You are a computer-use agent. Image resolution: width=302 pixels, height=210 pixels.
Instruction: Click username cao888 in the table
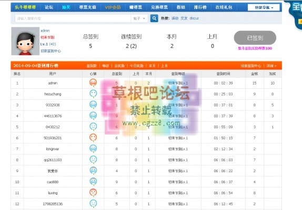click(x=53, y=182)
